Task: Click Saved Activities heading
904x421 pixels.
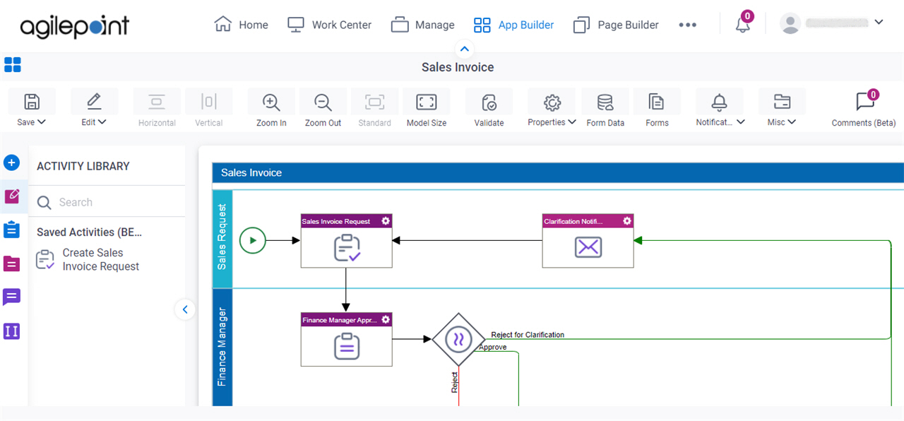Action: (x=90, y=232)
